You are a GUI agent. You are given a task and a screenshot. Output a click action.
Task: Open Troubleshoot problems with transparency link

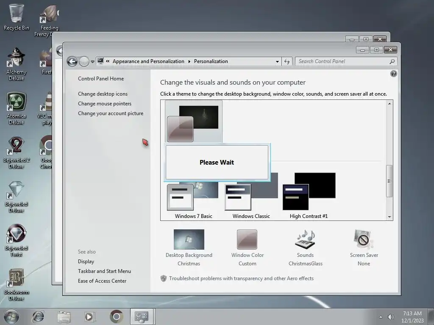[x=241, y=278]
